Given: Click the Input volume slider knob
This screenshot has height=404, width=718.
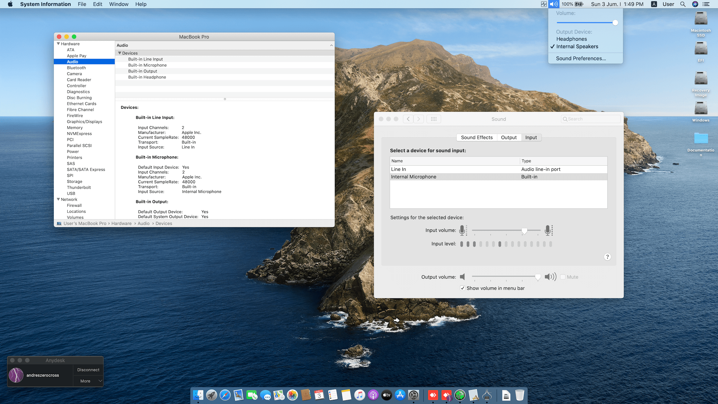Looking at the screenshot, I should point(524,230).
